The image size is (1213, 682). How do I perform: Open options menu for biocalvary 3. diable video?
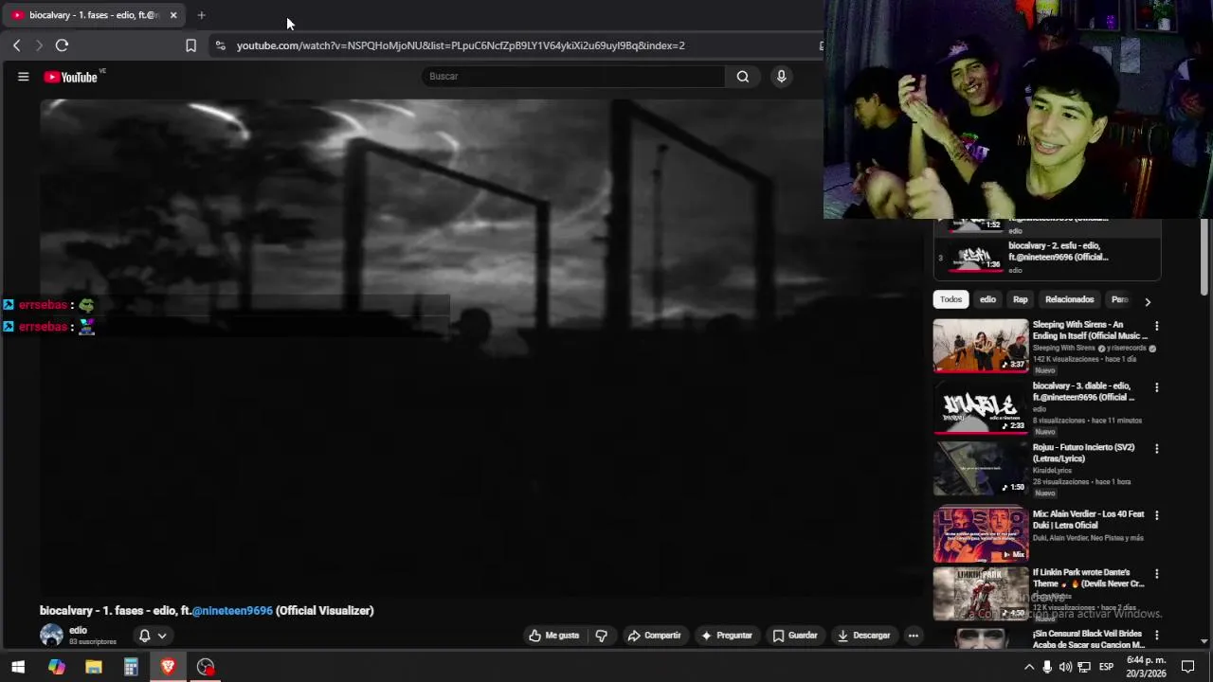tap(1156, 387)
